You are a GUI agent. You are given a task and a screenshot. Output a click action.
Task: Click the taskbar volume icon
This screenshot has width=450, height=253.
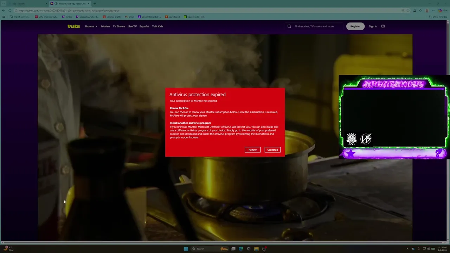[429, 249]
